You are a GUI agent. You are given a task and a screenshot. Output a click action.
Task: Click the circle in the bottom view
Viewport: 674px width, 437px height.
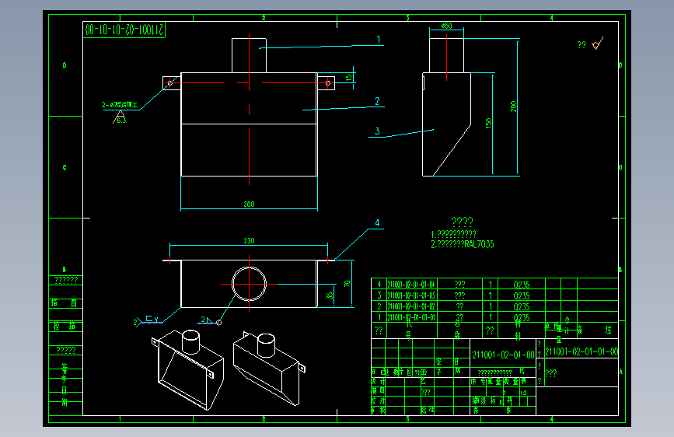pos(249,284)
